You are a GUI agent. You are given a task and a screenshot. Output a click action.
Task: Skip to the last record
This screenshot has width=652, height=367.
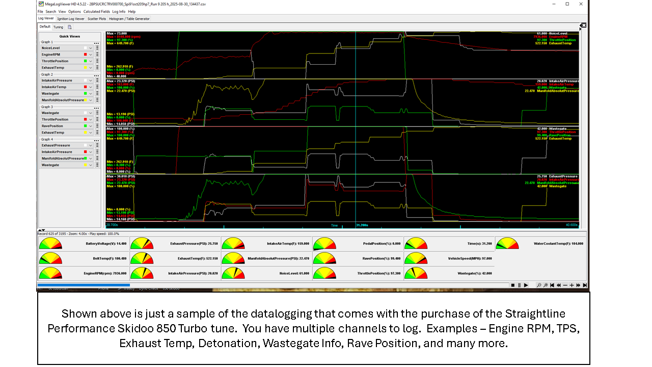click(x=585, y=285)
